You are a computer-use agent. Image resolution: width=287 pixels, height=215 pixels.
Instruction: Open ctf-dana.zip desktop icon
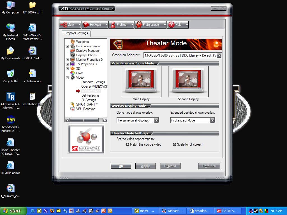pyautogui.click(x=33, y=76)
